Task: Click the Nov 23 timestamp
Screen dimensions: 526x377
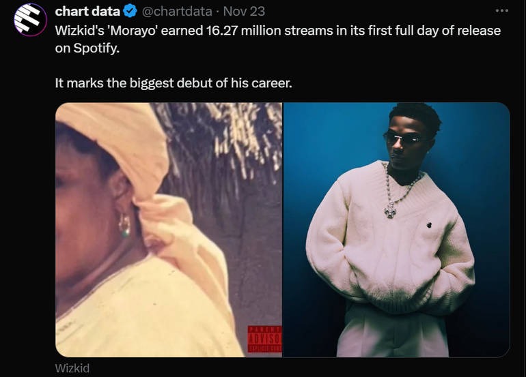Action: pyautogui.click(x=244, y=12)
